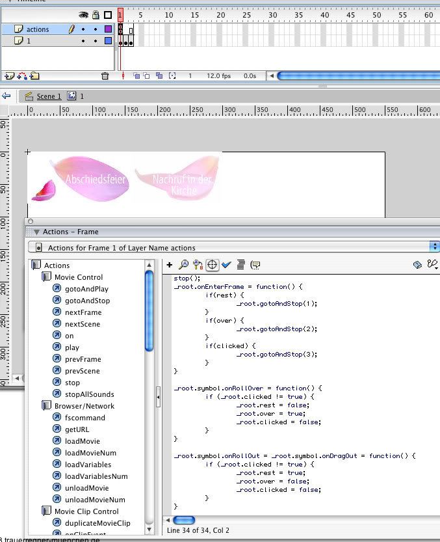
Task: Select the Browser/Network category
Action: point(84,406)
